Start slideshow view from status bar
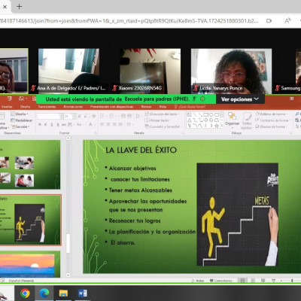Screen dimensions: 301x301 [273, 281]
